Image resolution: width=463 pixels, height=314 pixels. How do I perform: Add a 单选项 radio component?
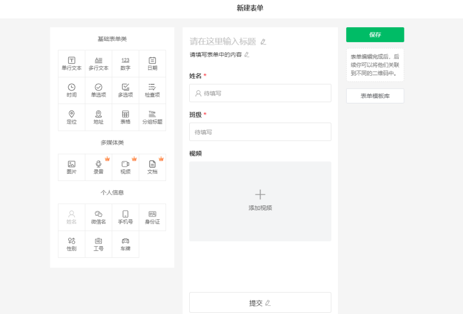pyautogui.click(x=98, y=91)
